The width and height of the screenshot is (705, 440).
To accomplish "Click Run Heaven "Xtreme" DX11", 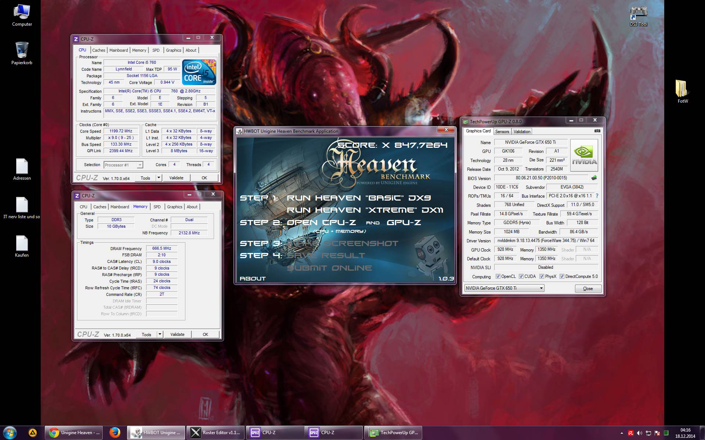I will pyautogui.click(x=365, y=210).
